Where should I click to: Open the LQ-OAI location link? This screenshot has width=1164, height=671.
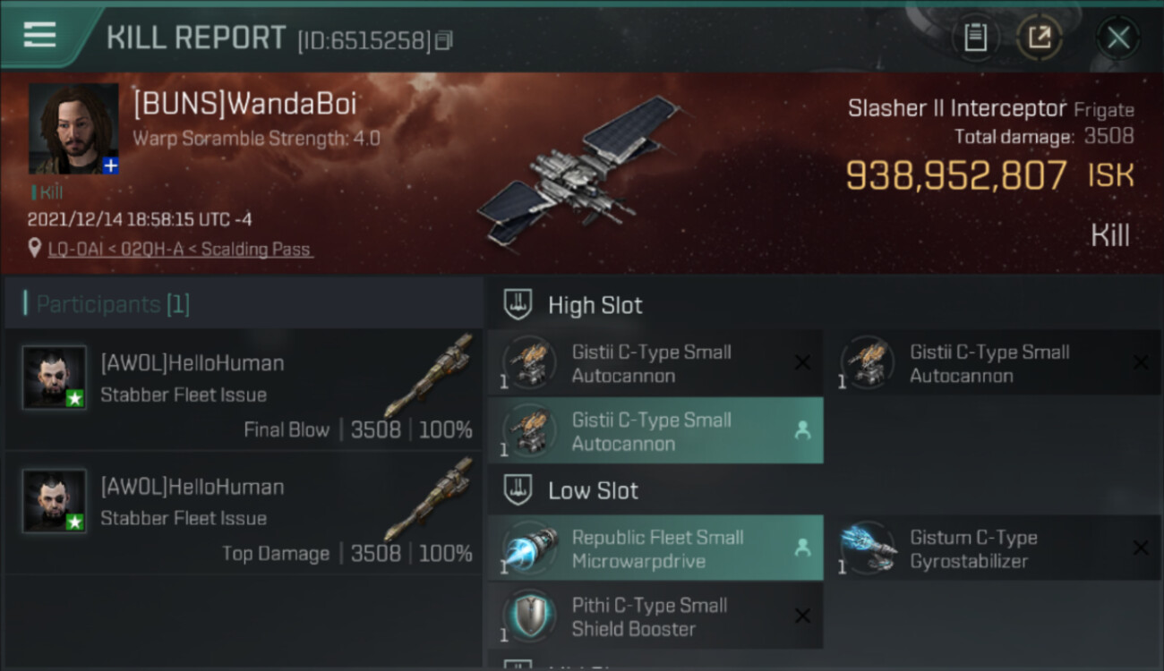(x=180, y=250)
